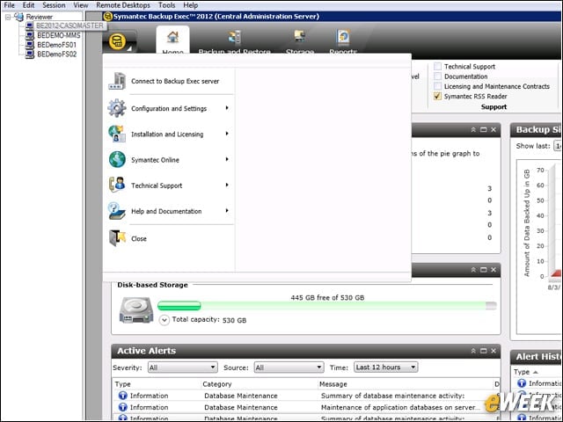Click the BE2012-CASOMASTER computer icon

pos(30,25)
